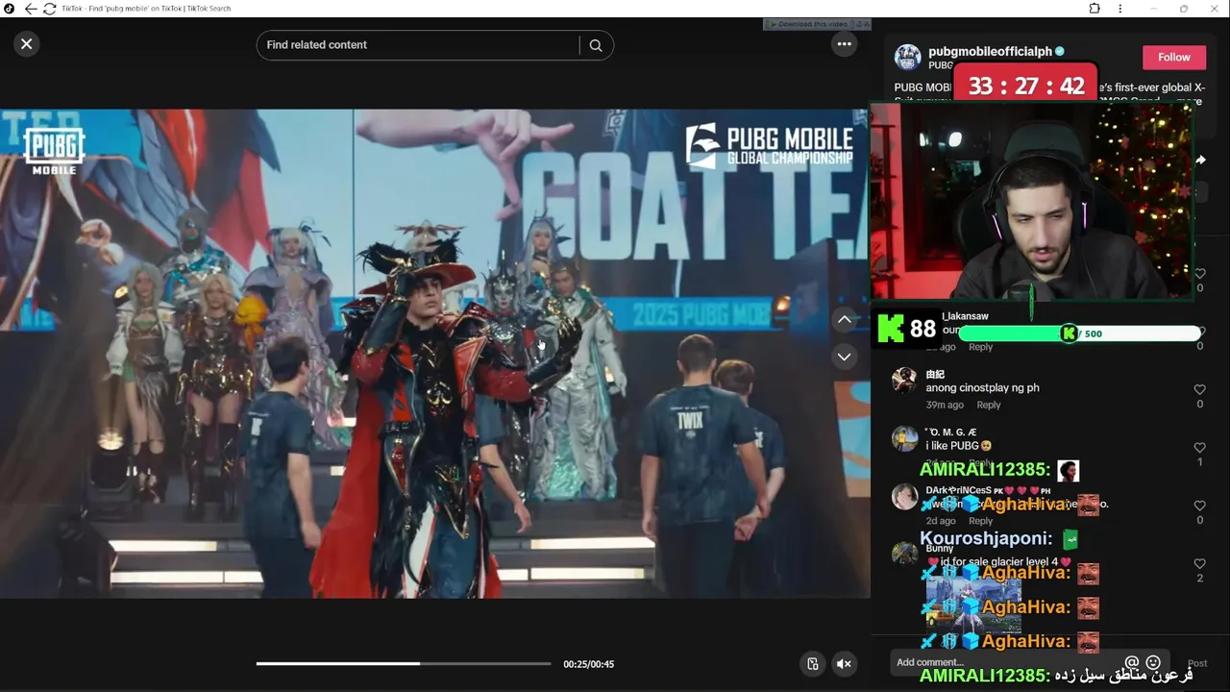The image size is (1230, 692).
Task: Focus the Find related content field
Action: [x=418, y=45]
